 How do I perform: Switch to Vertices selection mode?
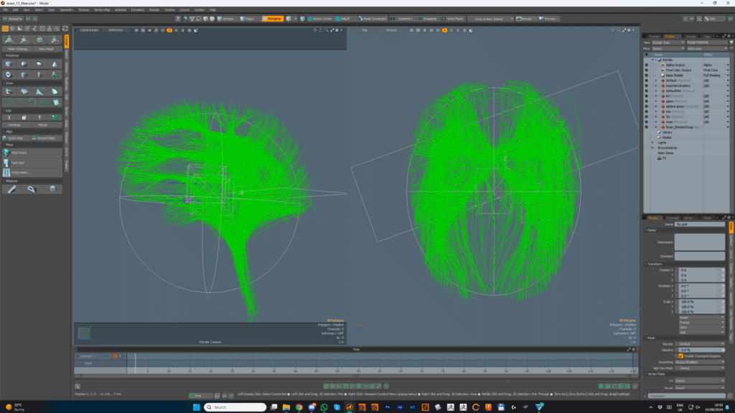(224, 18)
